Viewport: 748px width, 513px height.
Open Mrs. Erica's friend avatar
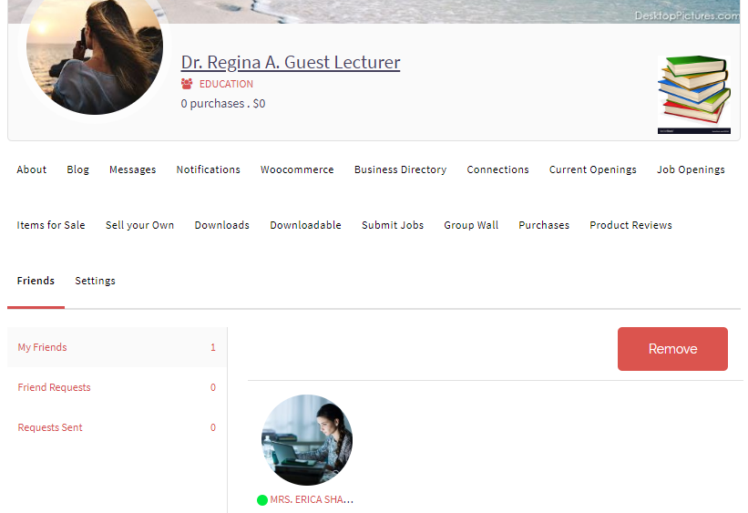(x=307, y=440)
